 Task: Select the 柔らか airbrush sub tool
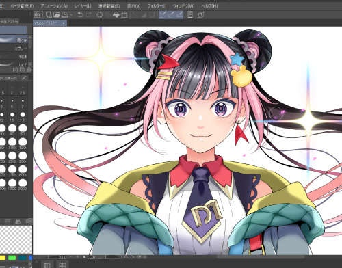(14, 40)
